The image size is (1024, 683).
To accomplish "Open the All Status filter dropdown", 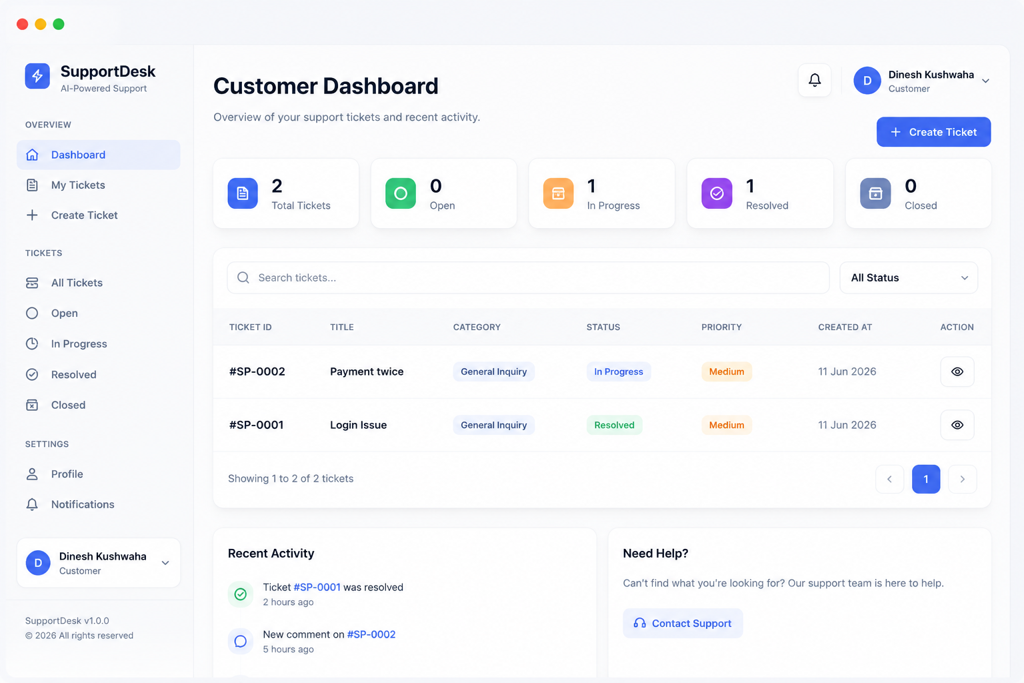I will [x=909, y=277].
